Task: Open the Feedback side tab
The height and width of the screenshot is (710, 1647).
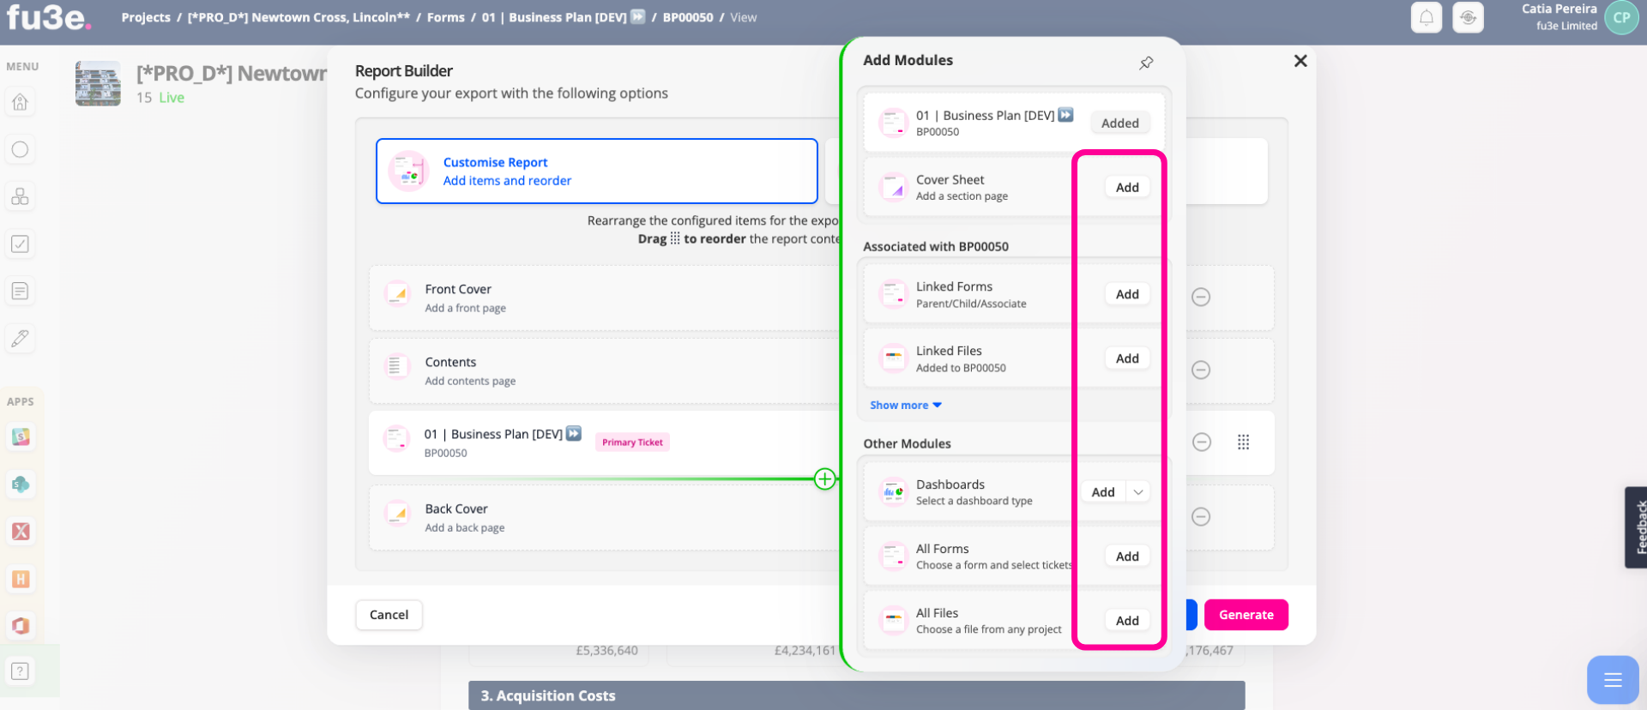Action: click(x=1636, y=527)
